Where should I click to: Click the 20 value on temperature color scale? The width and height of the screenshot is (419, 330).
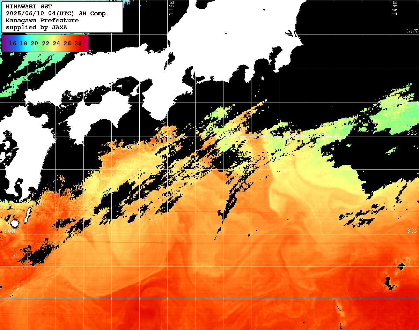pos(34,43)
